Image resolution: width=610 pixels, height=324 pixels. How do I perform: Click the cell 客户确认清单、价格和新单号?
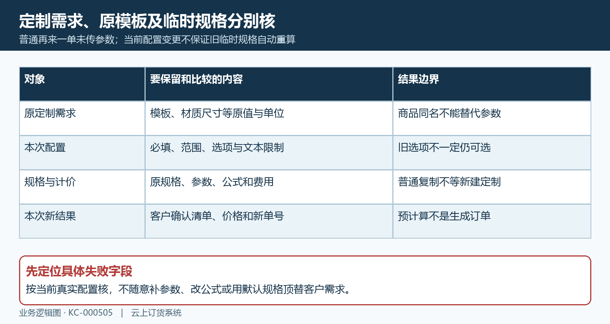pos(269,221)
